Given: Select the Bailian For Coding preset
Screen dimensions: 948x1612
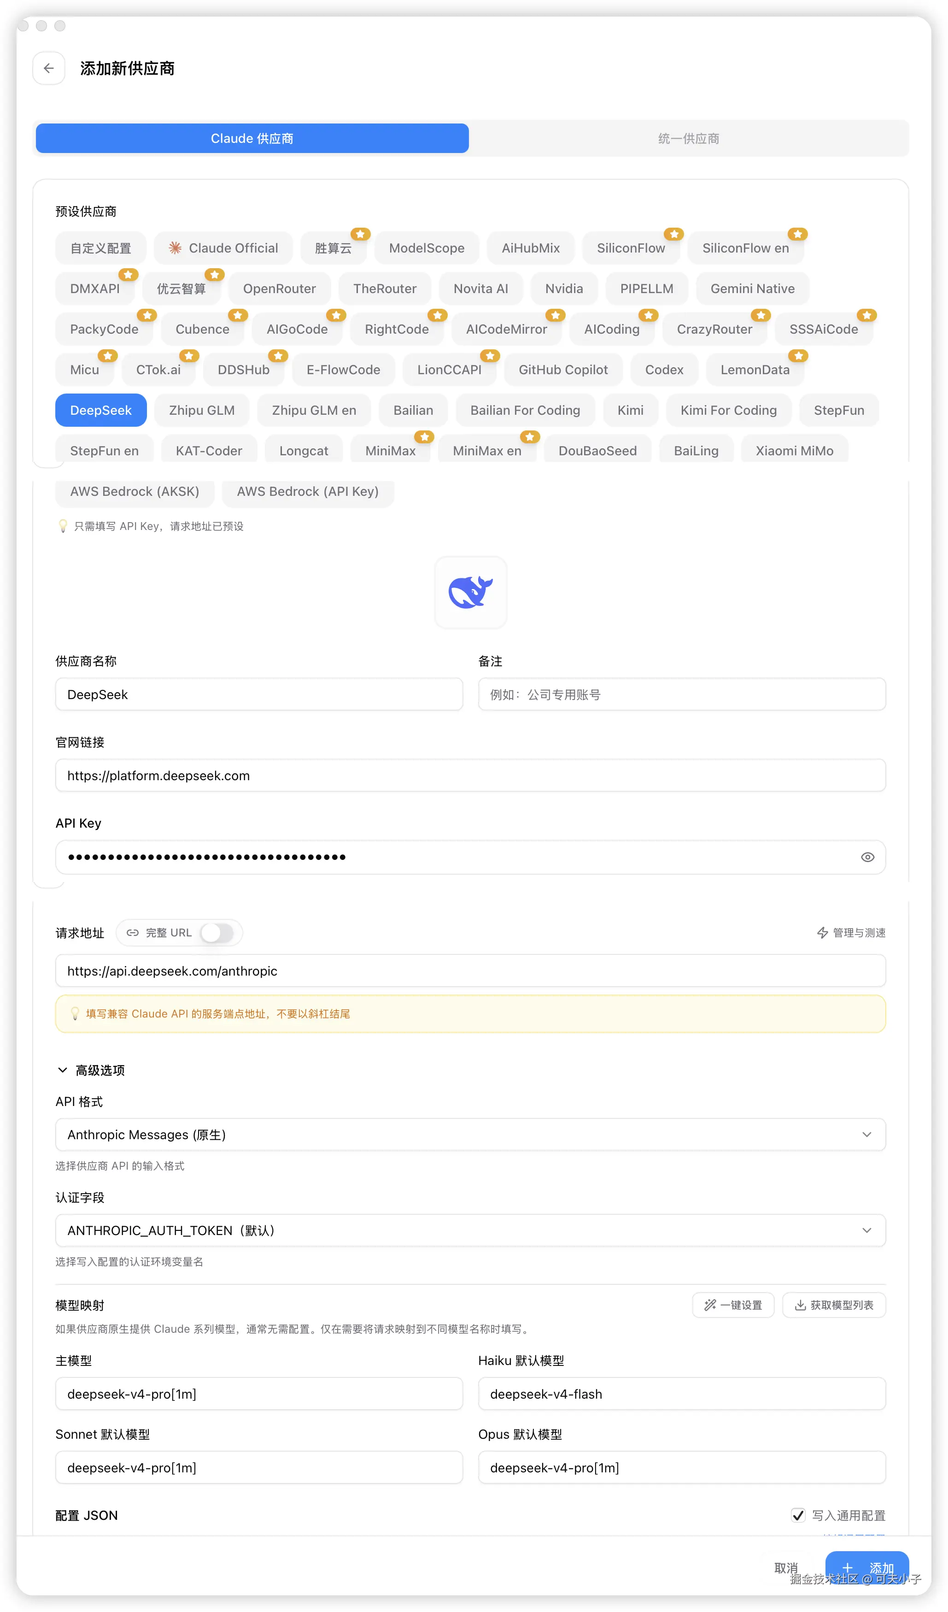Looking at the screenshot, I should pyautogui.click(x=525, y=410).
